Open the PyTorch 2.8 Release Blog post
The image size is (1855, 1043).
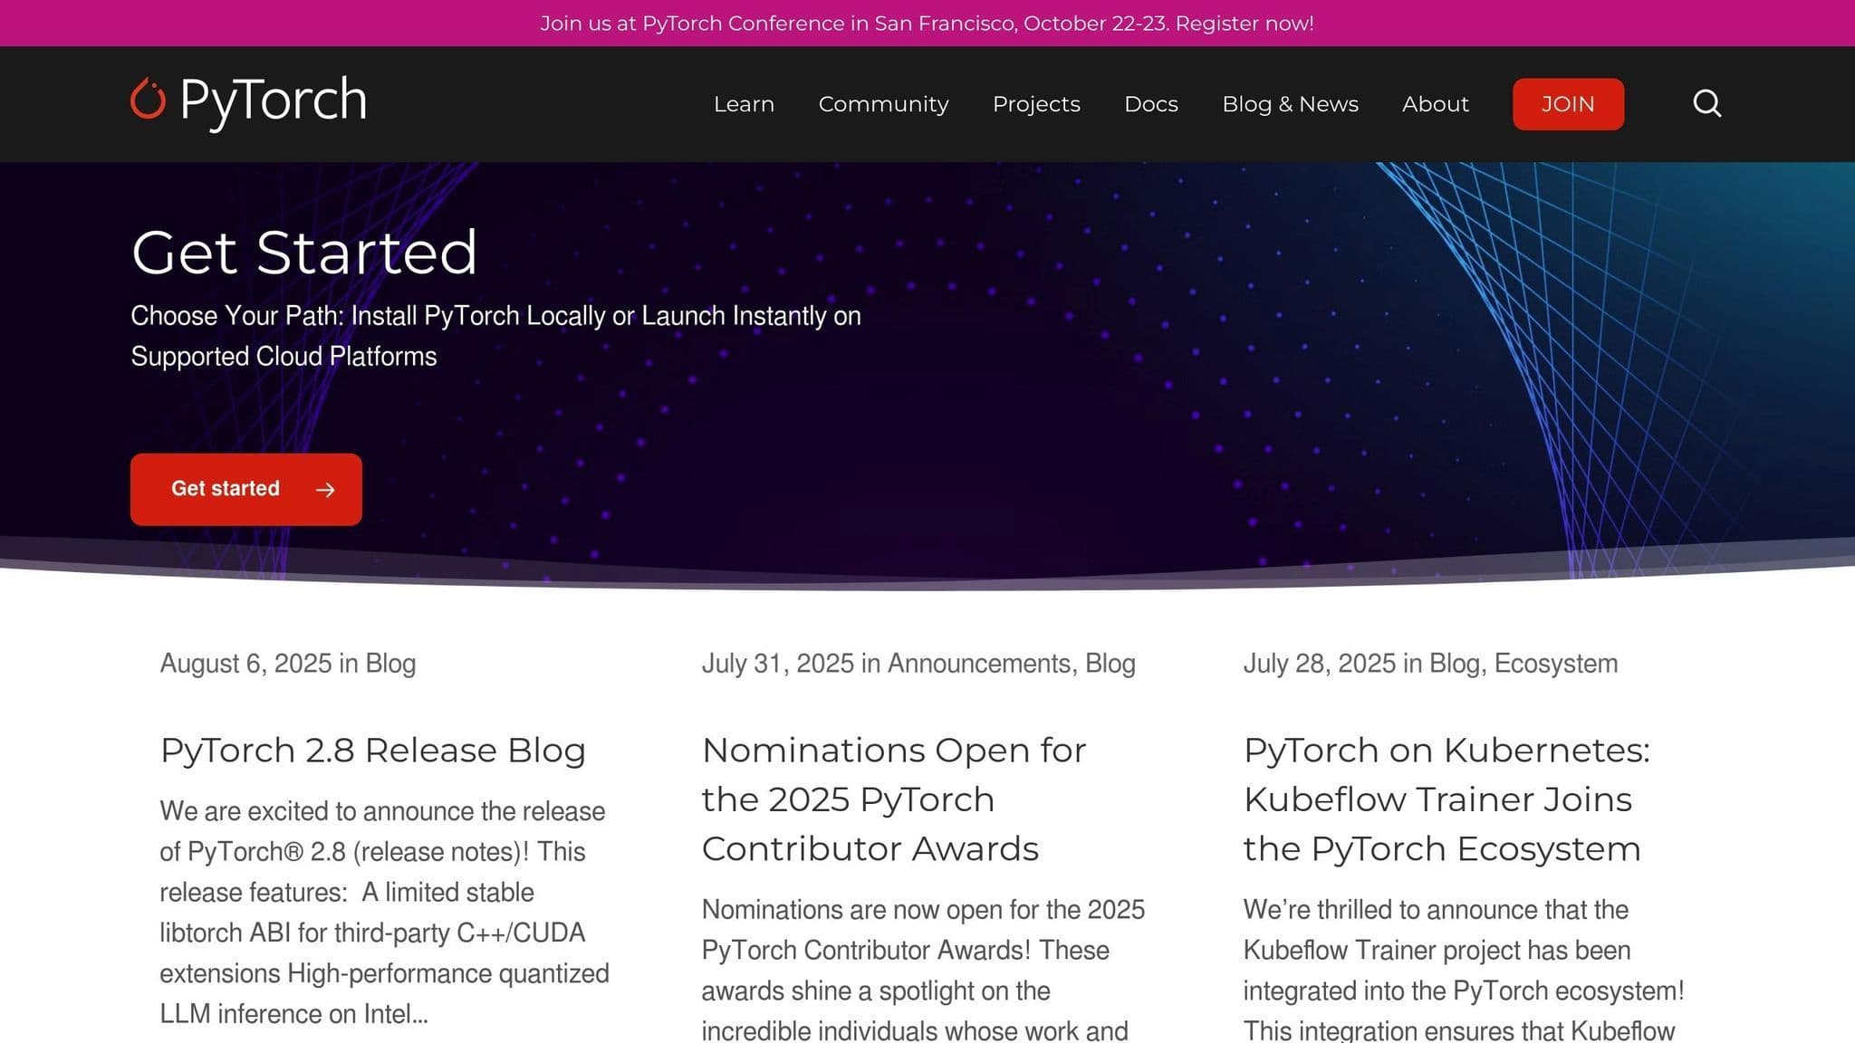pyautogui.click(x=373, y=751)
